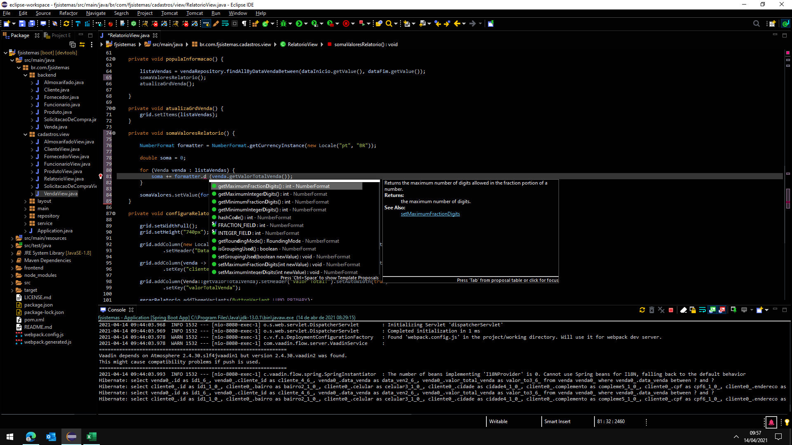Click the toolbar search magnifier icon
The width and height of the screenshot is (792, 445).
[389, 23]
